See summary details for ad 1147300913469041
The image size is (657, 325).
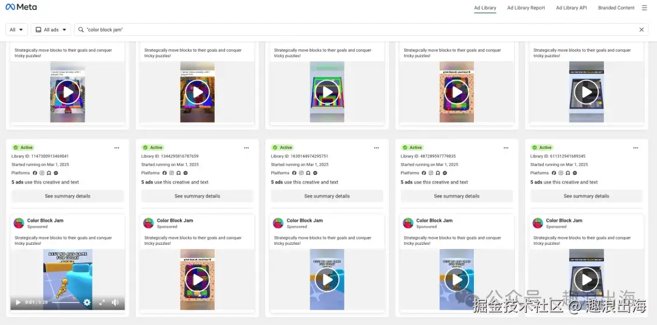click(68, 196)
